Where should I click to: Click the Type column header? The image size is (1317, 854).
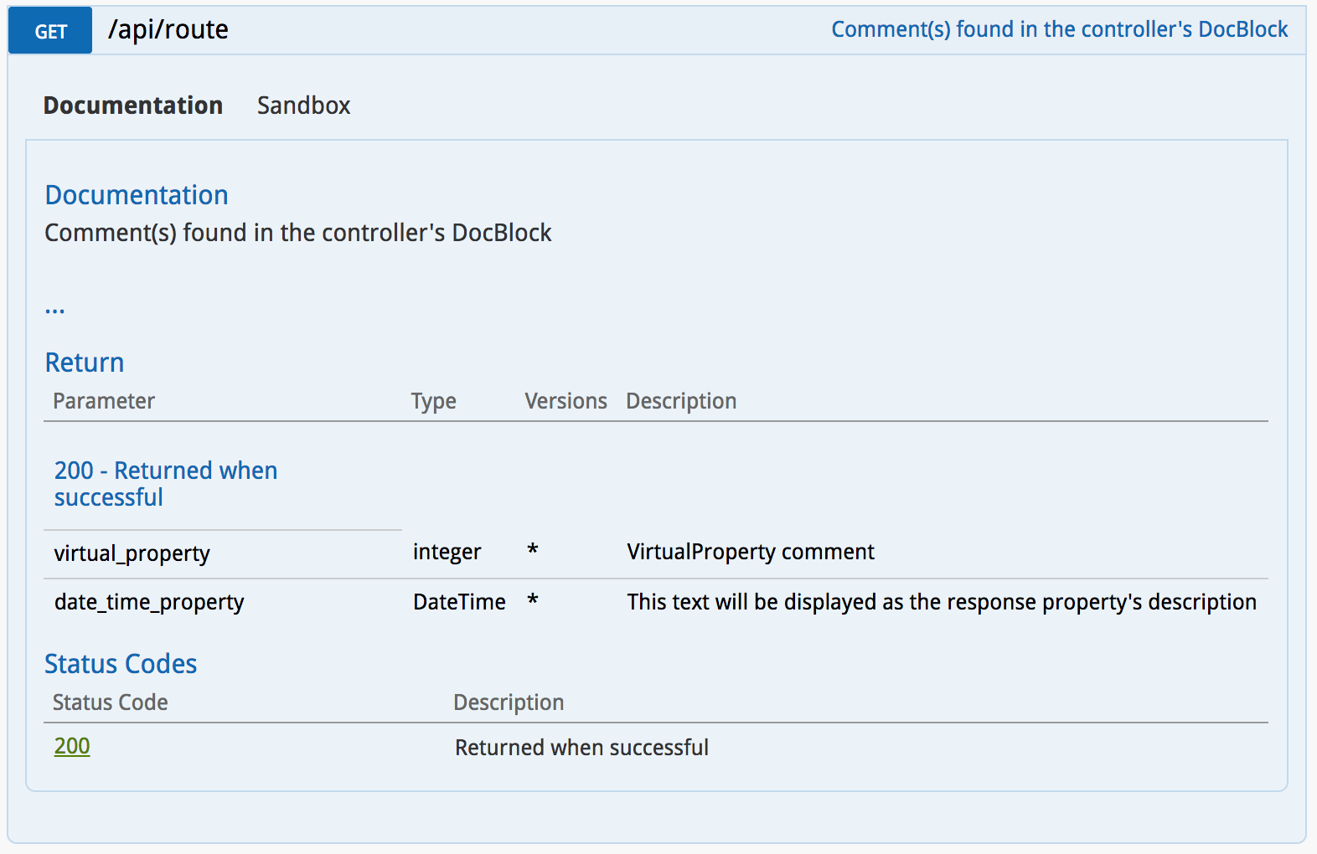(x=434, y=401)
